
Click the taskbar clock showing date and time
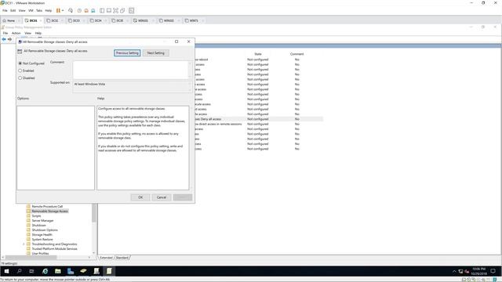(x=478, y=271)
